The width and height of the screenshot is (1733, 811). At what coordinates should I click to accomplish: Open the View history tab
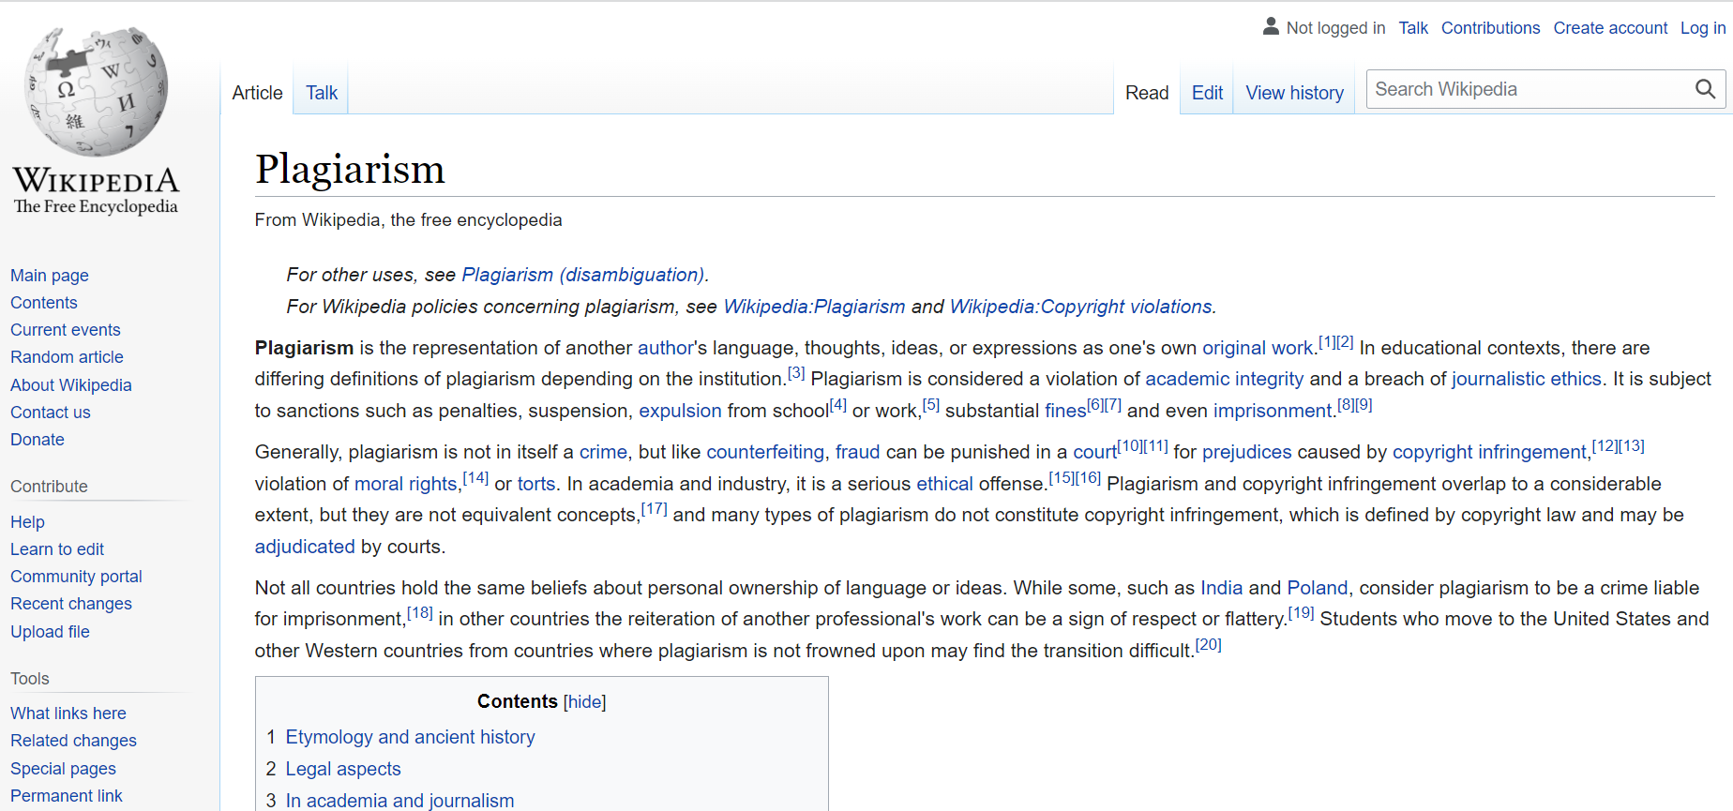tap(1294, 93)
